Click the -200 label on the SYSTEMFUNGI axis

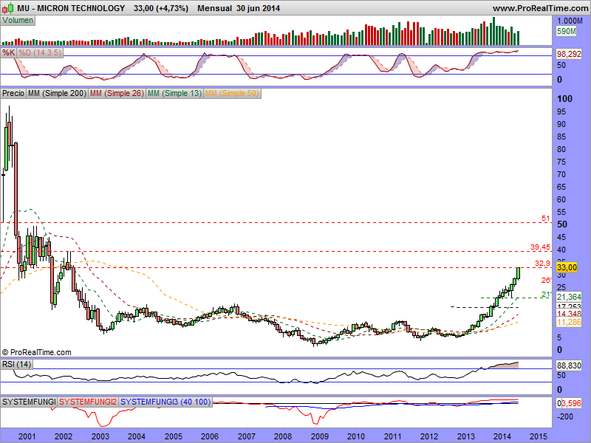click(x=564, y=416)
